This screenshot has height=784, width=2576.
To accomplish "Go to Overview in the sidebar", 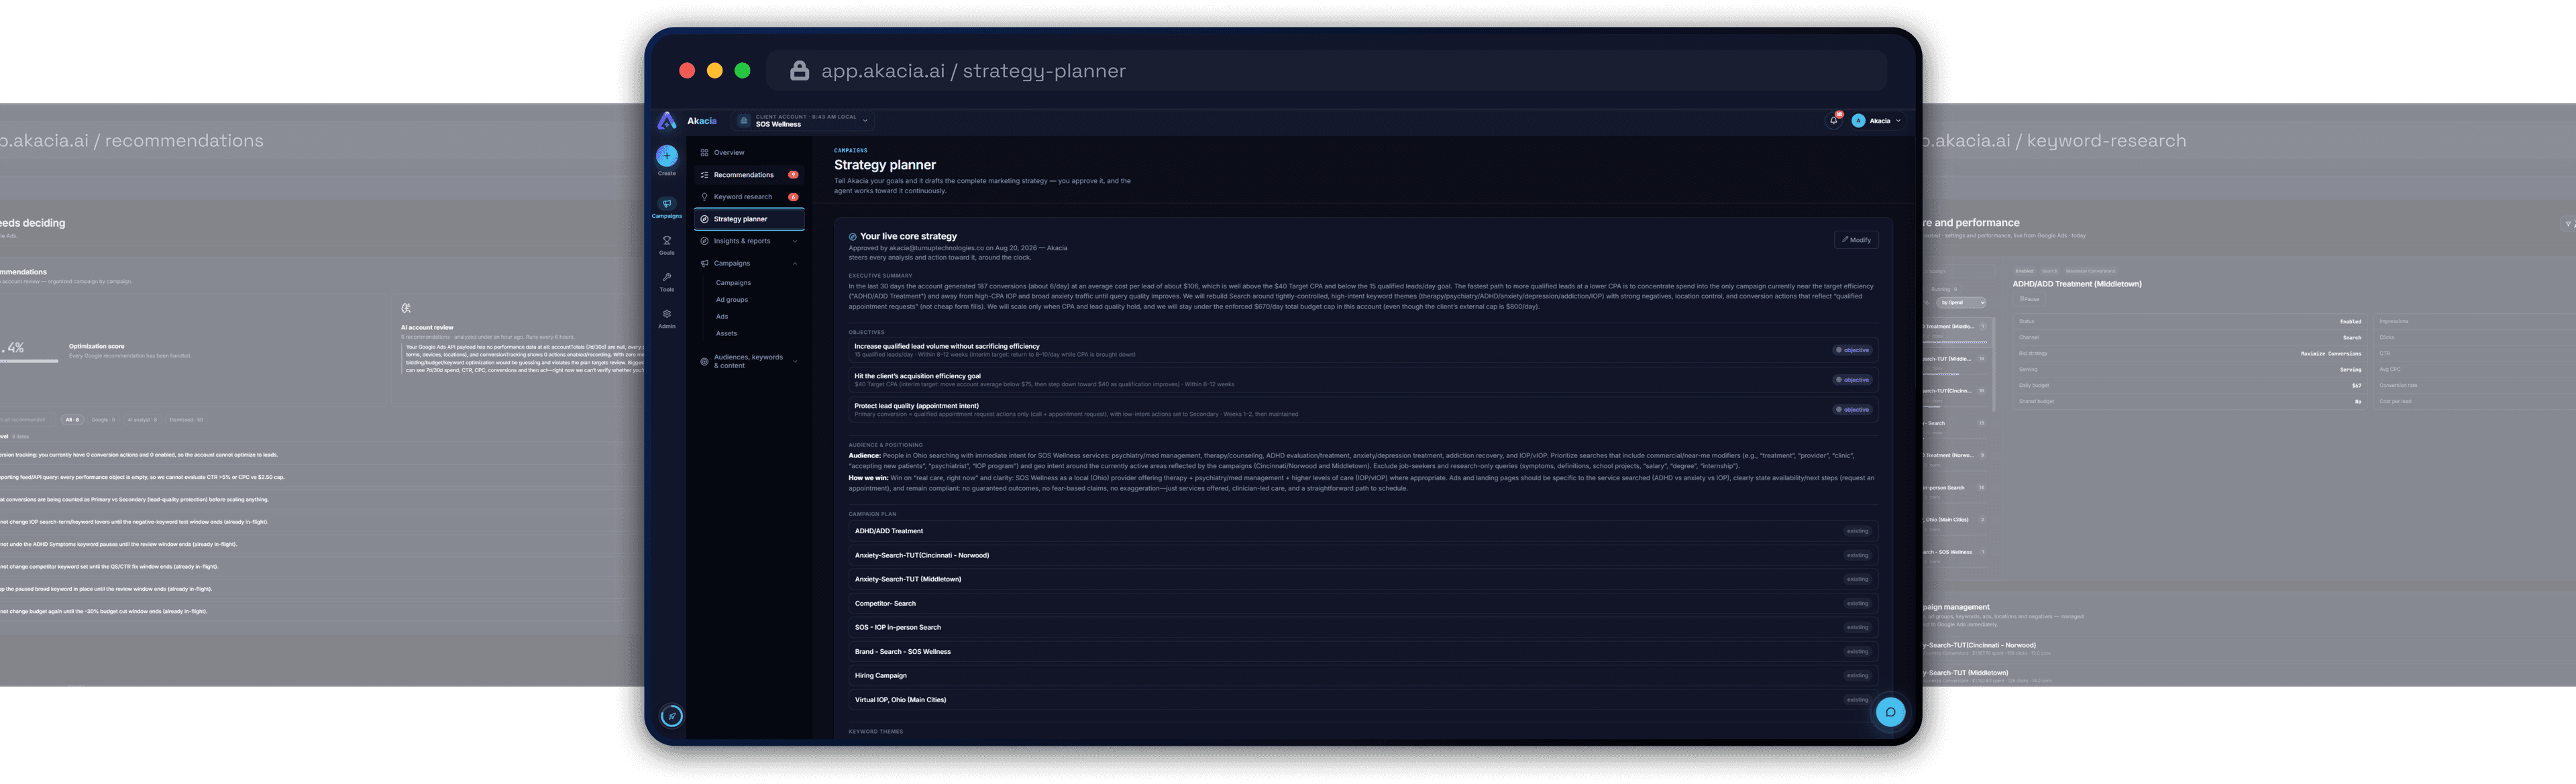I will click(x=749, y=153).
